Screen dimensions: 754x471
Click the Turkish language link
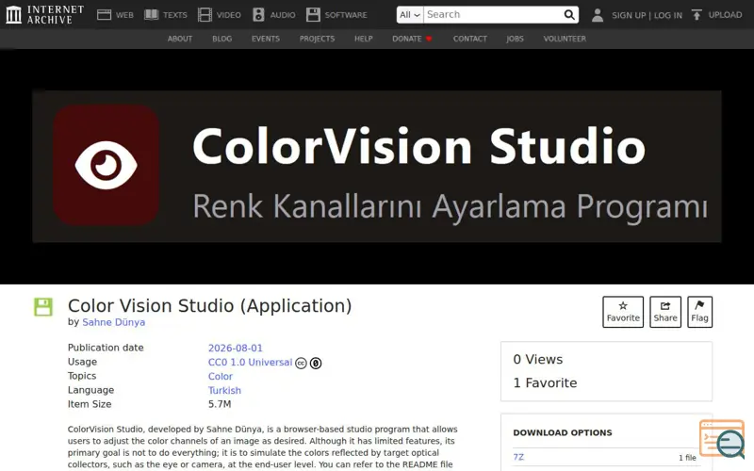pos(224,390)
